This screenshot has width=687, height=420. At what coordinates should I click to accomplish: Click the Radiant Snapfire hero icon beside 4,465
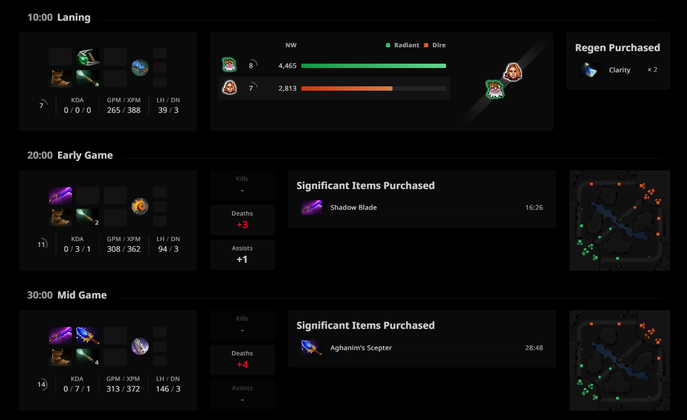tap(229, 65)
